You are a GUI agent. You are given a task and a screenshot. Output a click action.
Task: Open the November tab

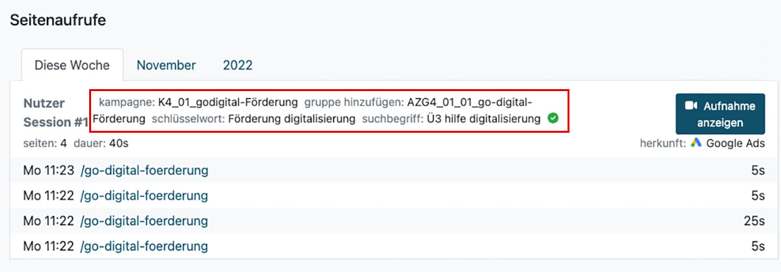click(166, 65)
